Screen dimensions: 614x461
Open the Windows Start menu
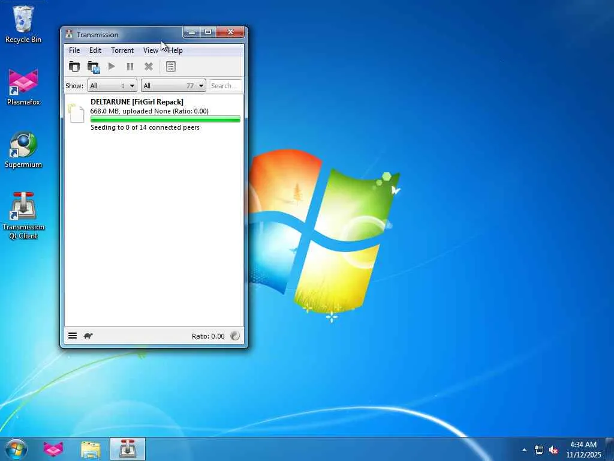coord(16,449)
